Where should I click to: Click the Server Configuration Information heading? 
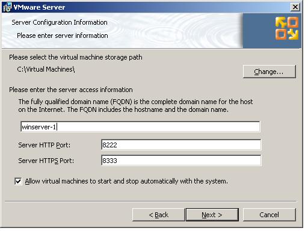pos(60,22)
